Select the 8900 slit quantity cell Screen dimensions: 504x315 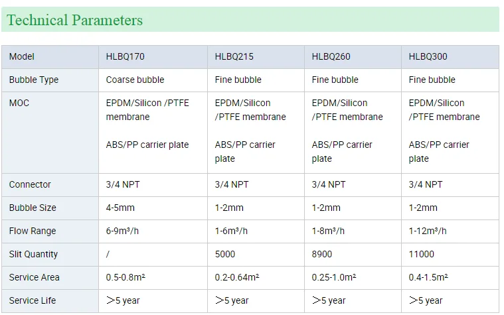pyautogui.click(x=322, y=254)
